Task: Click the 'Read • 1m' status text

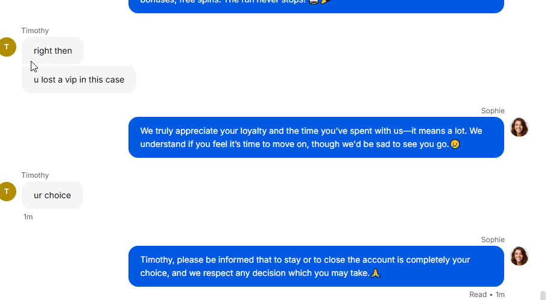Action: point(487,295)
